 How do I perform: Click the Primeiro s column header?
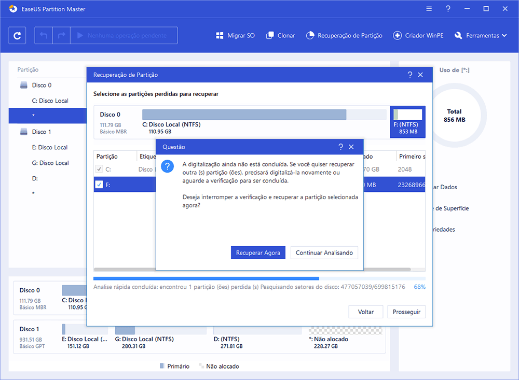[x=411, y=157]
